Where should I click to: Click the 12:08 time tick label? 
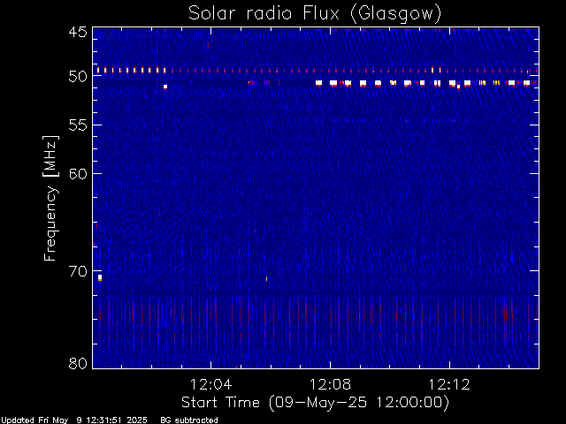(330, 384)
